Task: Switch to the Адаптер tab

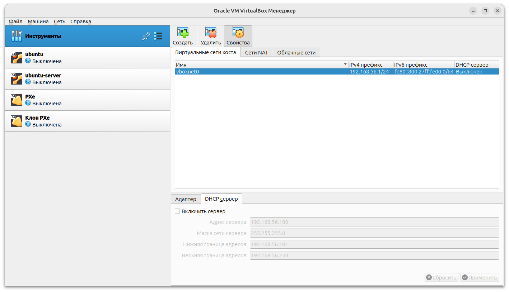Action: 186,199
